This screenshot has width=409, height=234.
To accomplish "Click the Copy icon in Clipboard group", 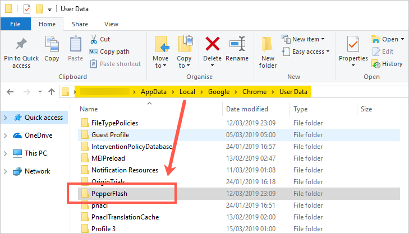I will pos(52,45).
